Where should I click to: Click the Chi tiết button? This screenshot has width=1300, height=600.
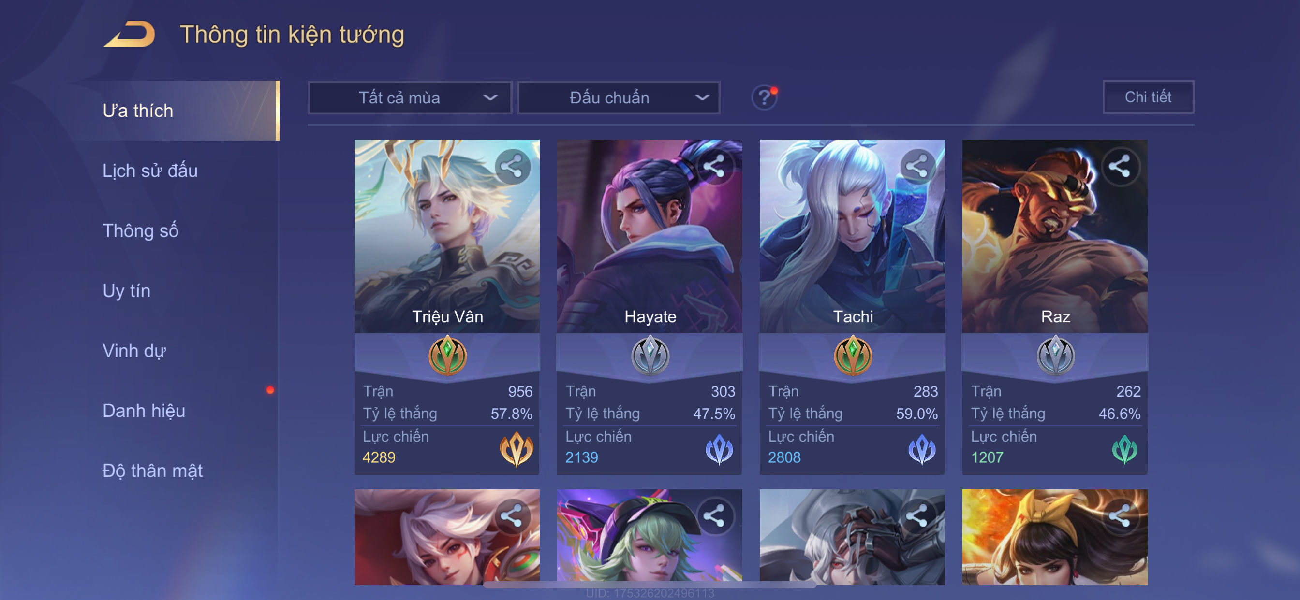pos(1148,97)
